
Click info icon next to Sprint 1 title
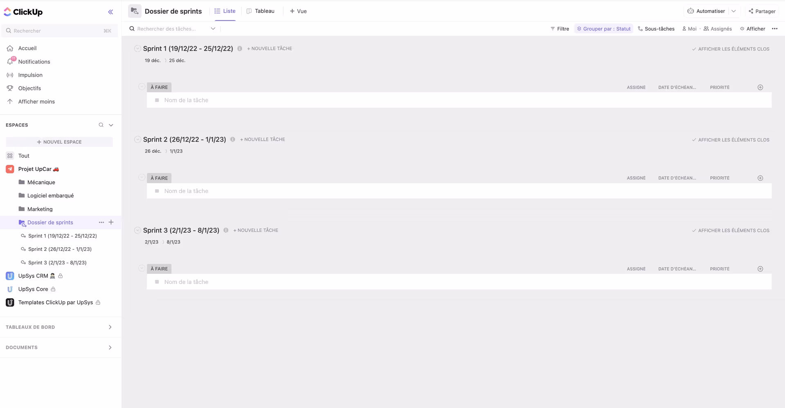coord(240,49)
